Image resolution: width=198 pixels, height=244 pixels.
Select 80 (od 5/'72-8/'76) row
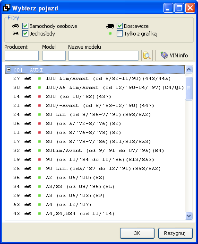[x=95, y=124]
